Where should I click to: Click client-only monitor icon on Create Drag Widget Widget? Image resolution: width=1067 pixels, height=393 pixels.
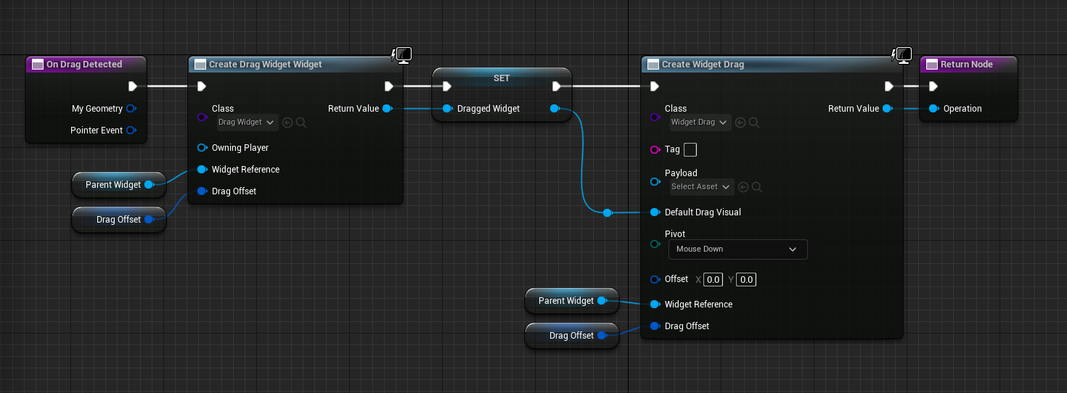coord(402,54)
